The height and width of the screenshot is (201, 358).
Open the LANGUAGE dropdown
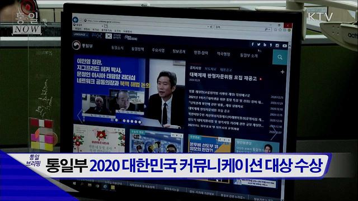point(81,35)
